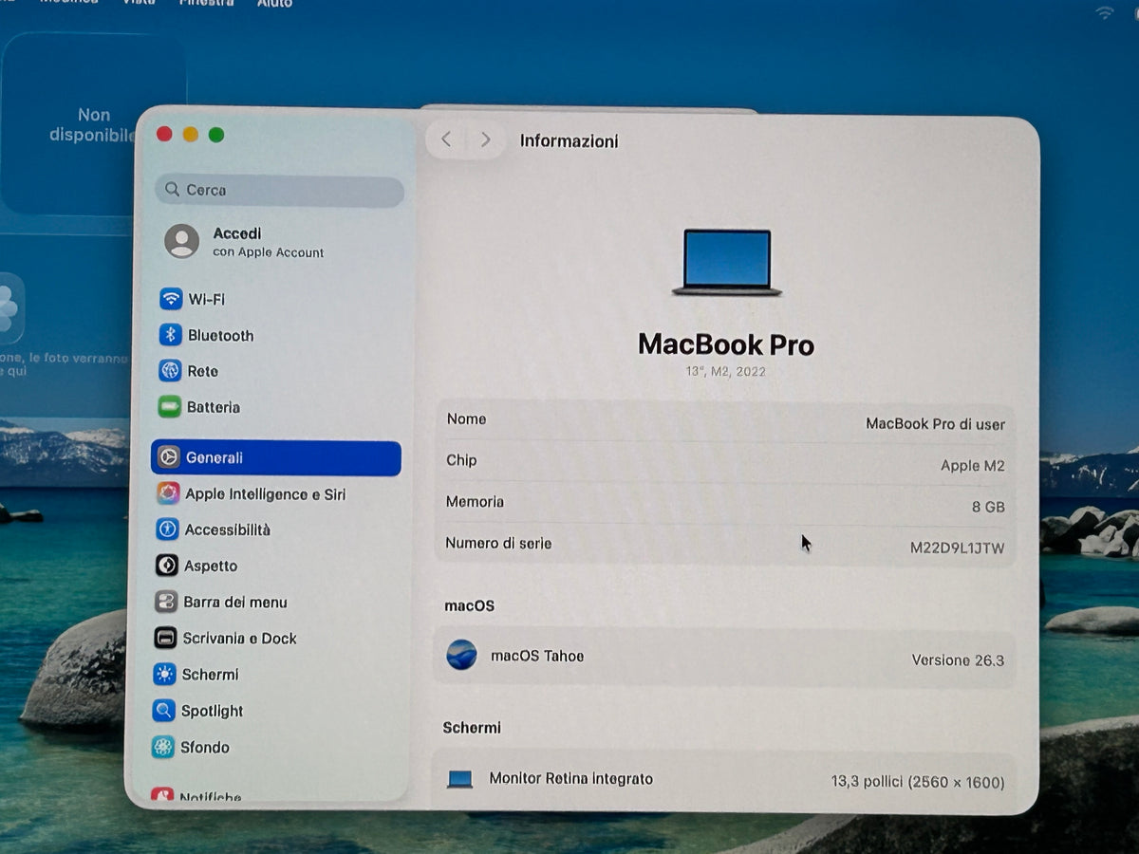Click the macOS Tahoe logo icon
1139x854 pixels.
pos(461,655)
